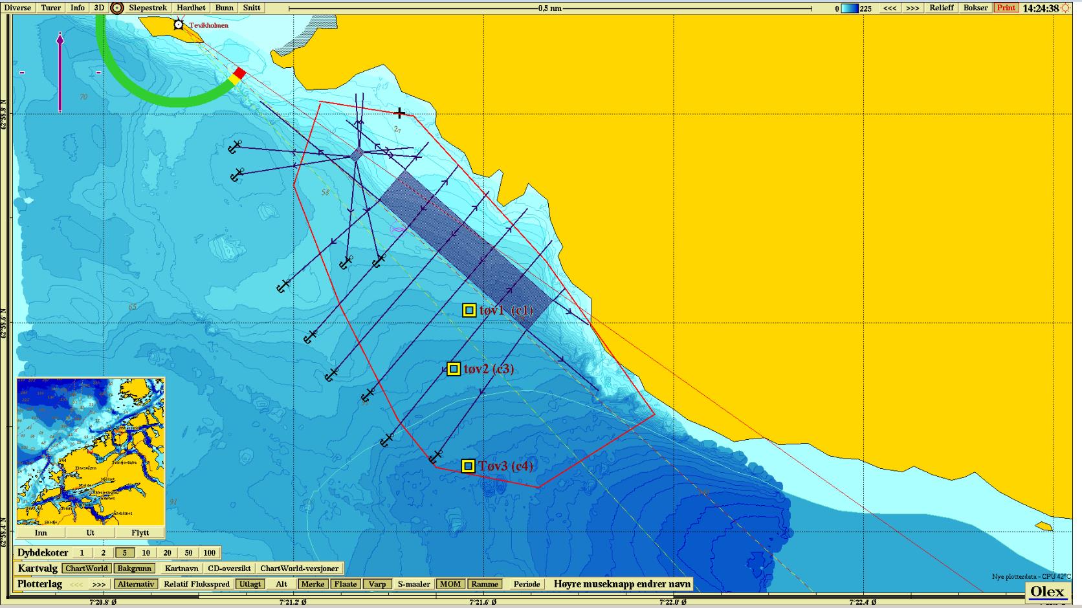Image resolution: width=1082 pixels, height=608 pixels.
Task: Toggle the Bakgrunn chart option
Action: click(135, 569)
